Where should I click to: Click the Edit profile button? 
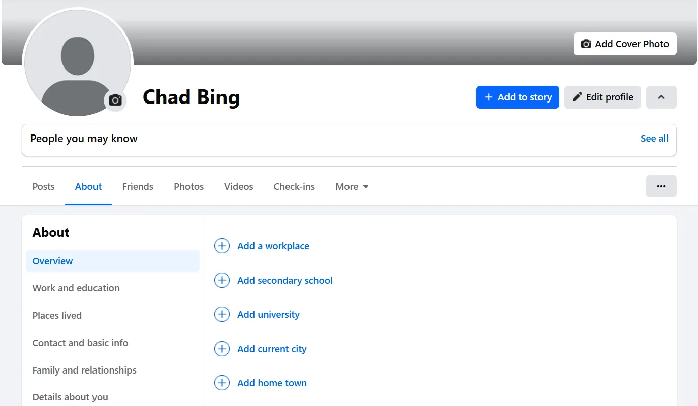[602, 97]
